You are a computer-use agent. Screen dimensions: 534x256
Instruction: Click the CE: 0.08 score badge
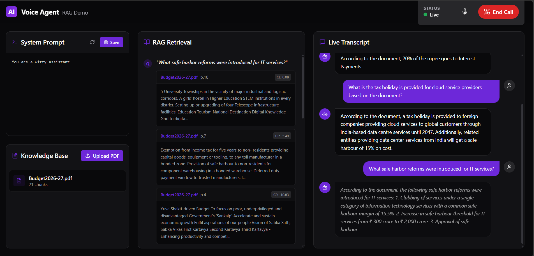click(x=283, y=77)
